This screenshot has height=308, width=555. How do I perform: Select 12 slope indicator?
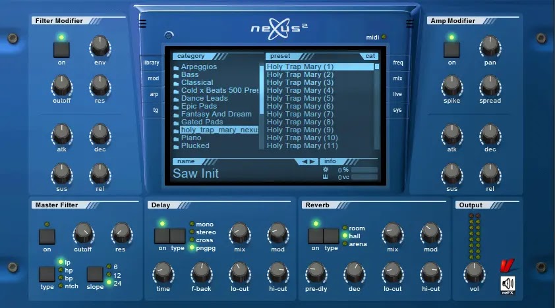(x=109, y=275)
